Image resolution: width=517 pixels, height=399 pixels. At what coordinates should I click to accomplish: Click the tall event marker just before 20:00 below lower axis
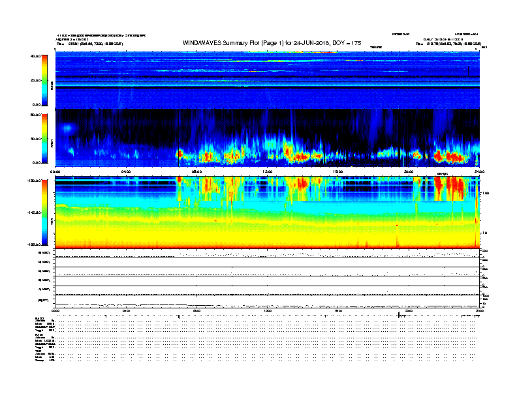click(399, 314)
